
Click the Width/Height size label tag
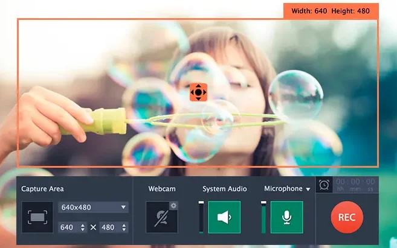[331, 11]
